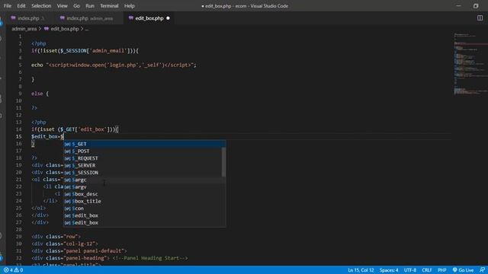Click the unsaved dot on edit_box.php tab

click(168, 18)
